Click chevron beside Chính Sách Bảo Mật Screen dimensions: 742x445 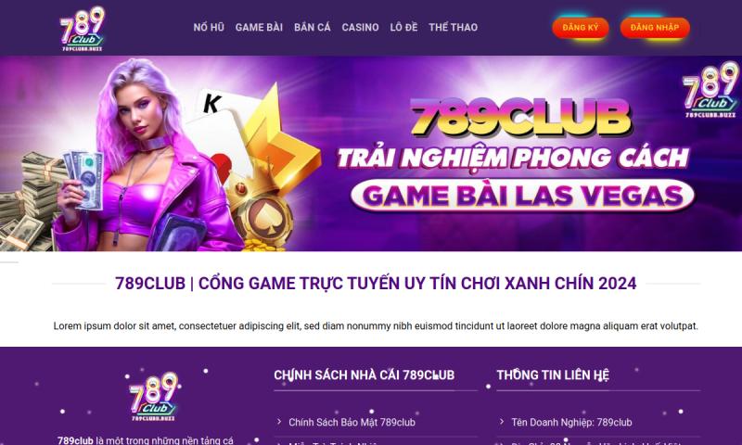point(279,421)
